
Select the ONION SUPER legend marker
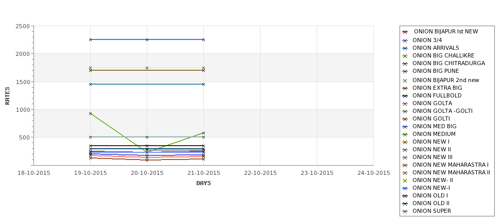(x=405, y=211)
